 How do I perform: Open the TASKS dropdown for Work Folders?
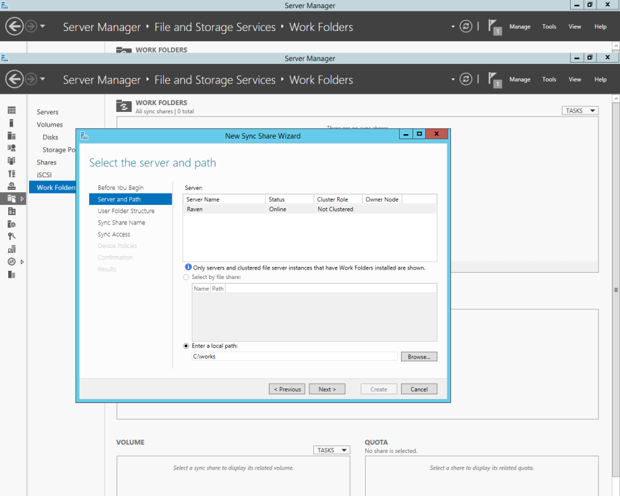(x=580, y=111)
